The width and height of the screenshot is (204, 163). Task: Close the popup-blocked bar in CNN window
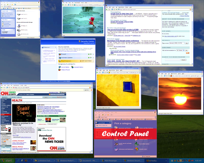pos(91,90)
